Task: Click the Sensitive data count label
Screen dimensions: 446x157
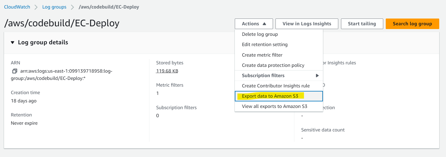Action: coord(323,130)
